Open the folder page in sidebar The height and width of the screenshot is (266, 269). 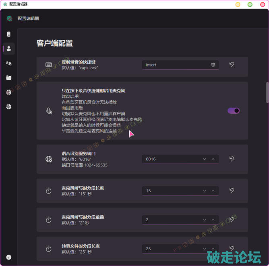[x=8, y=78]
